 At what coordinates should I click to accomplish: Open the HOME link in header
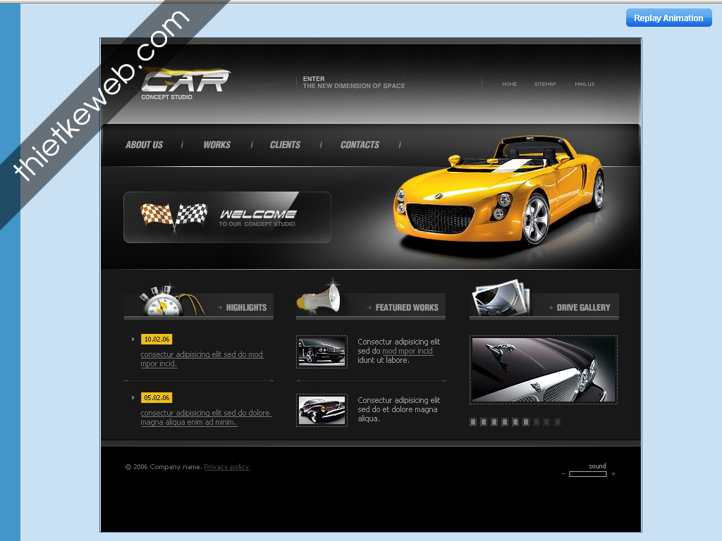click(509, 85)
